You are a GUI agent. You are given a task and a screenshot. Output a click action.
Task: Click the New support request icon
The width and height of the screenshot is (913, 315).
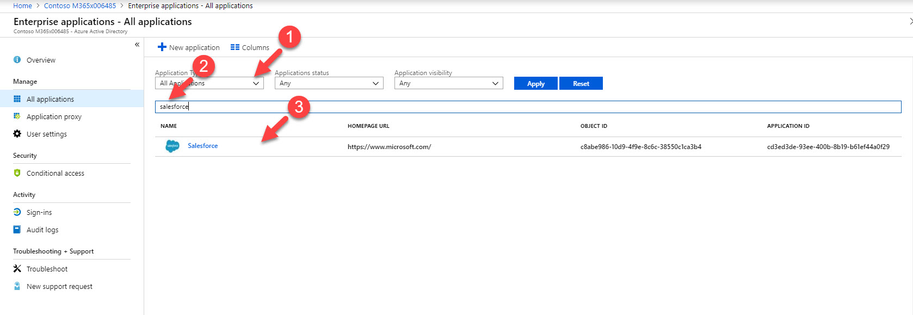[x=17, y=286]
